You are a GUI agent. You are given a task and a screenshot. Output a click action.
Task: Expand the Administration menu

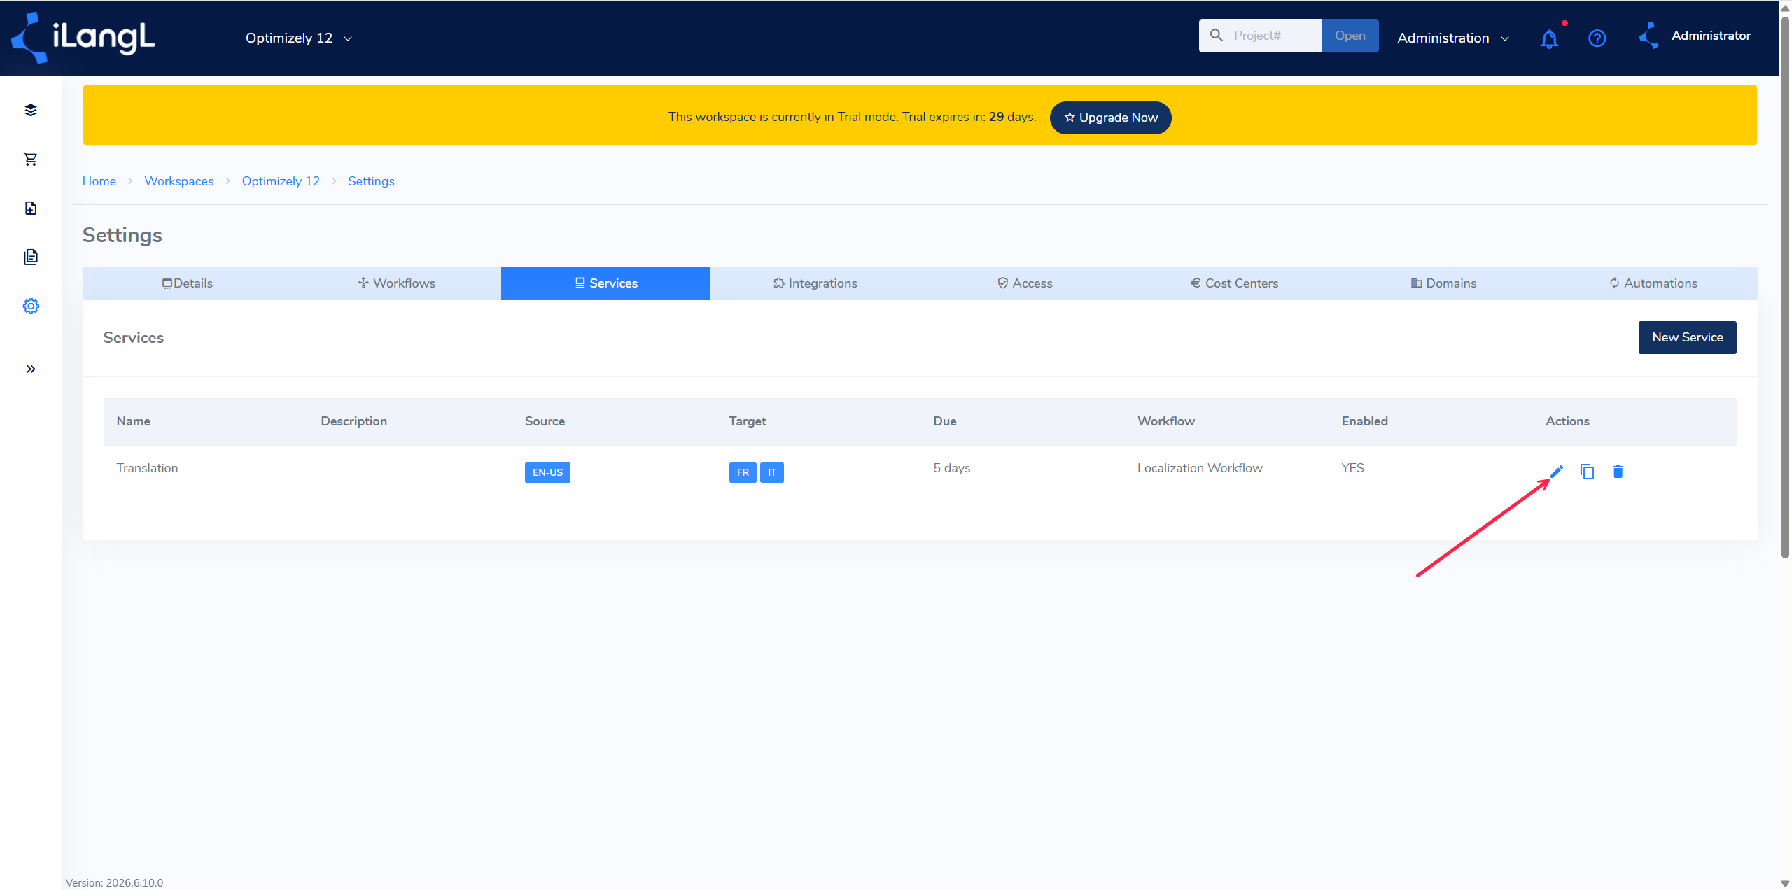tap(1452, 38)
